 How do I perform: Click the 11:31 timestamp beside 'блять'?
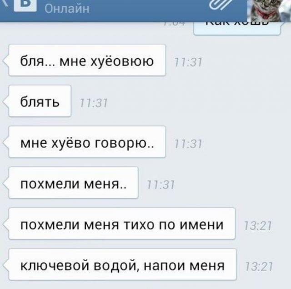[94, 103]
